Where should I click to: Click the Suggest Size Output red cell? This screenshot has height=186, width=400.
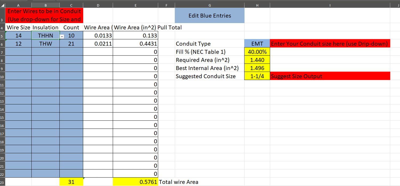[x=330, y=76]
